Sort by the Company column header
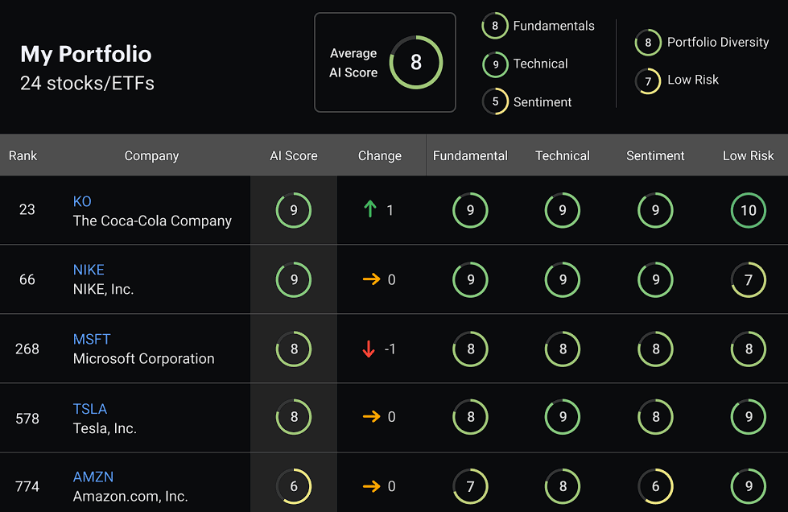The image size is (788, 512). click(151, 155)
